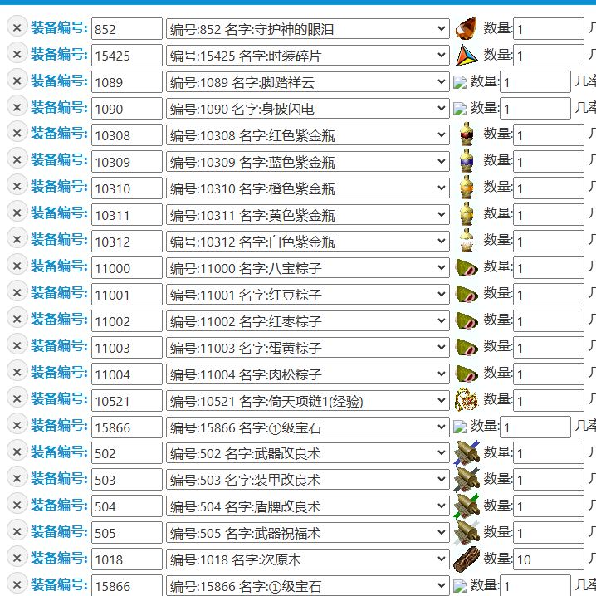Remove the 852 守护神的眼泪 row
The image size is (596, 596).
pos(17,27)
